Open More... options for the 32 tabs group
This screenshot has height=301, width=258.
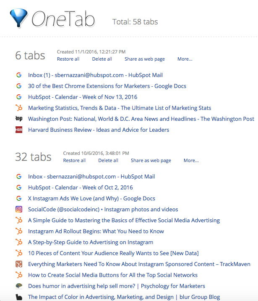[191, 160]
